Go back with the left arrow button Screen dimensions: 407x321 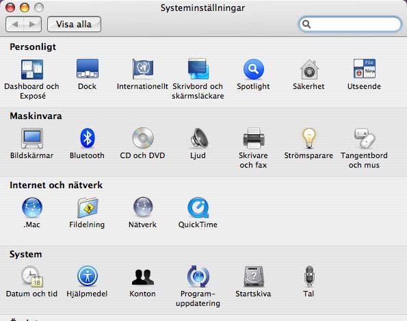click(15, 25)
